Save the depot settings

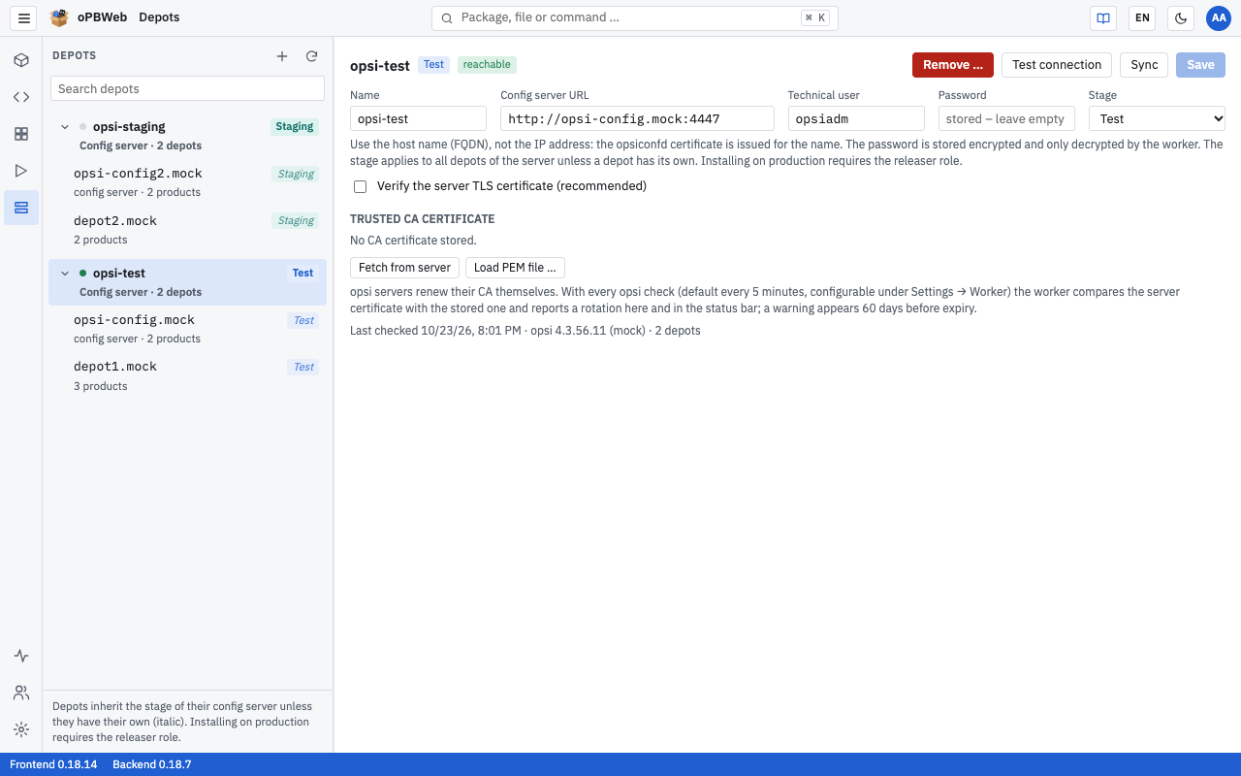(1200, 65)
